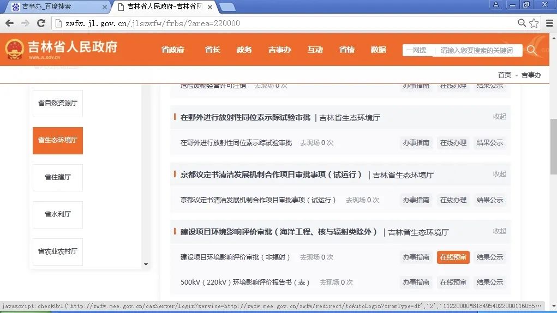Click the keyword search input field
Viewport: 557px width, 313px height.
pos(476,50)
